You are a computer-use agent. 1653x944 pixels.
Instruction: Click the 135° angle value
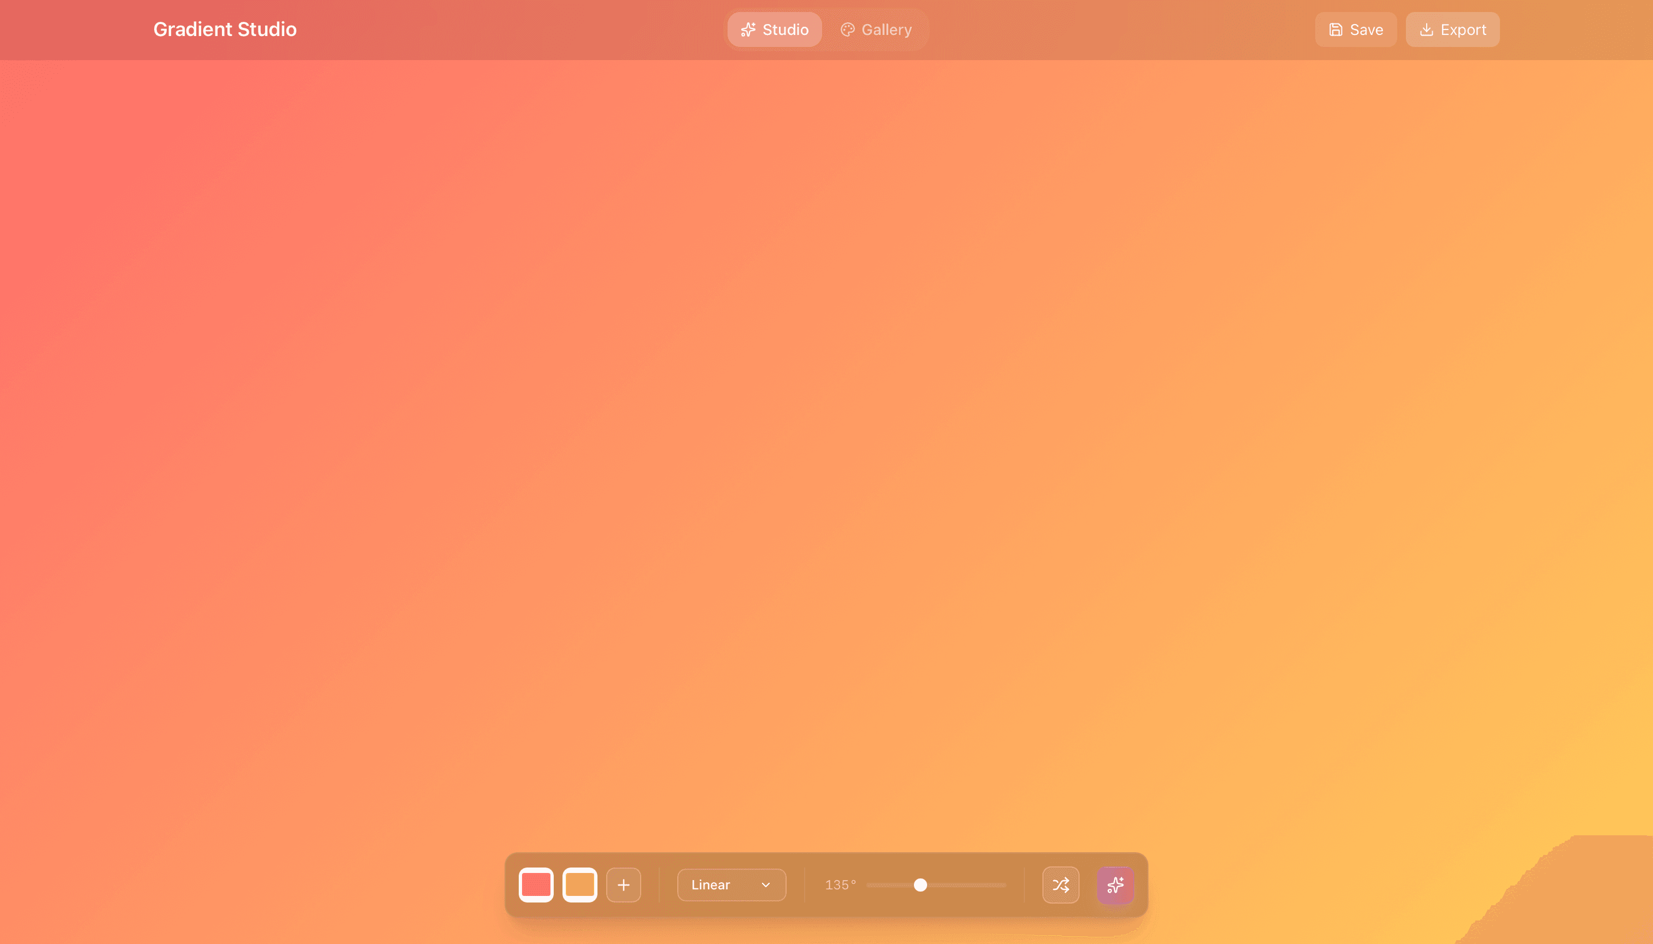tap(840, 884)
